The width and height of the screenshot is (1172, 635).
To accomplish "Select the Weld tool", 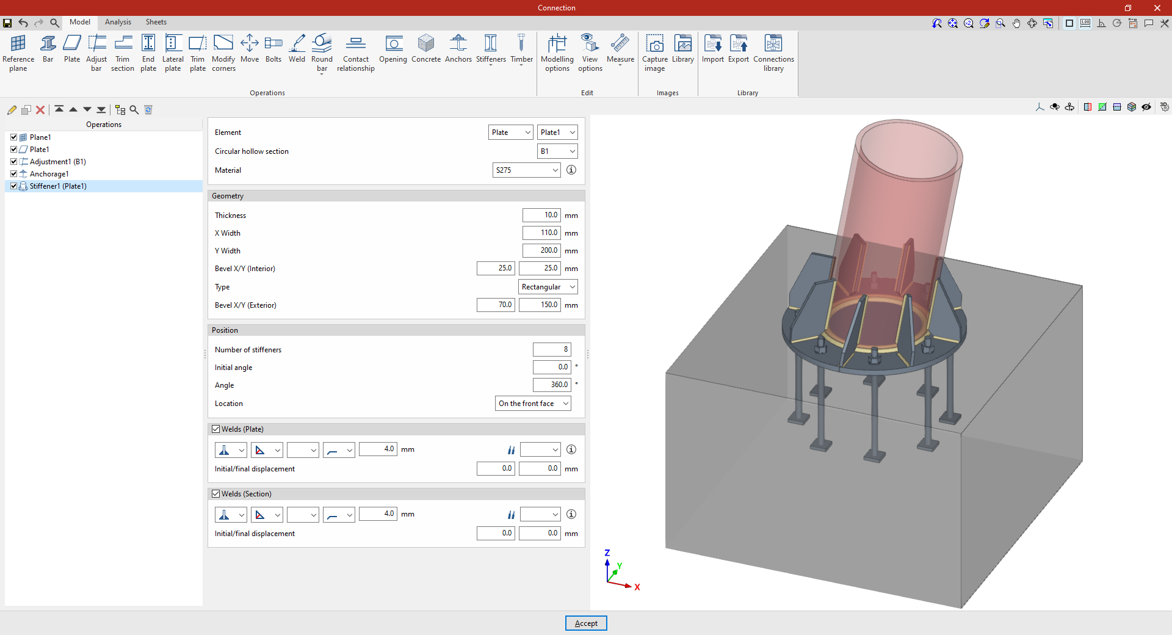I will [x=297, y=49].
